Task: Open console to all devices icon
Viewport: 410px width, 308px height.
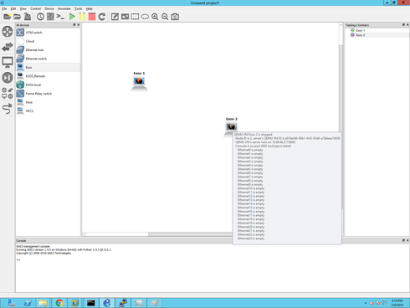Action: coord(60,17)
